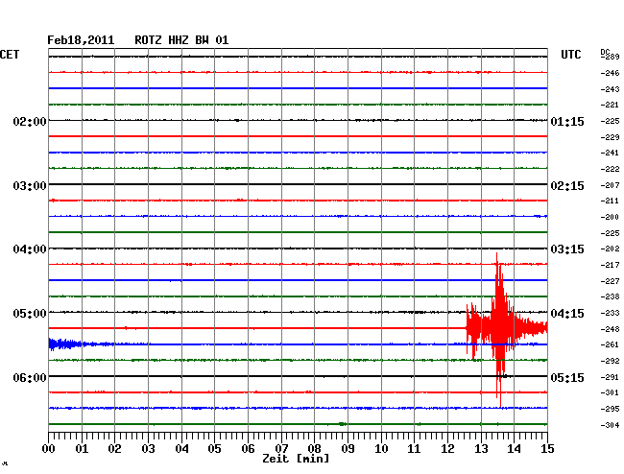624x474 pixels.
Task: Click the Zeit [min] axis title
Action: tap(296, 459)
